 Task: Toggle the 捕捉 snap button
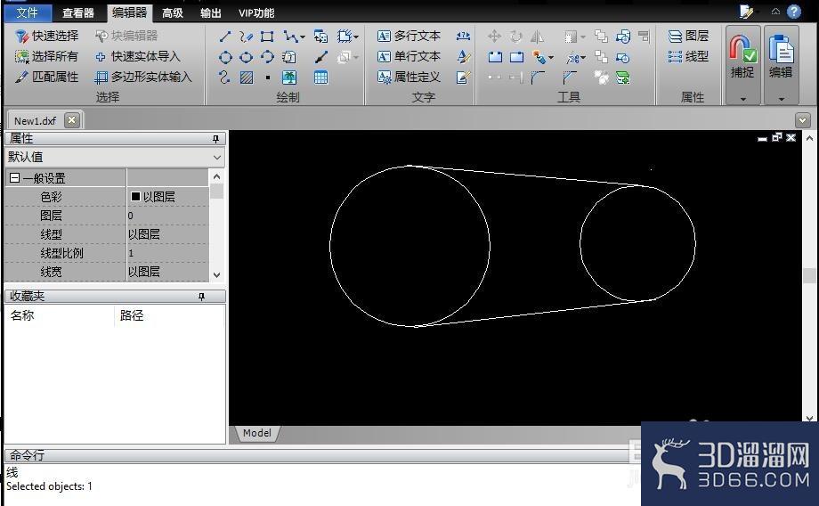(742, 56)
